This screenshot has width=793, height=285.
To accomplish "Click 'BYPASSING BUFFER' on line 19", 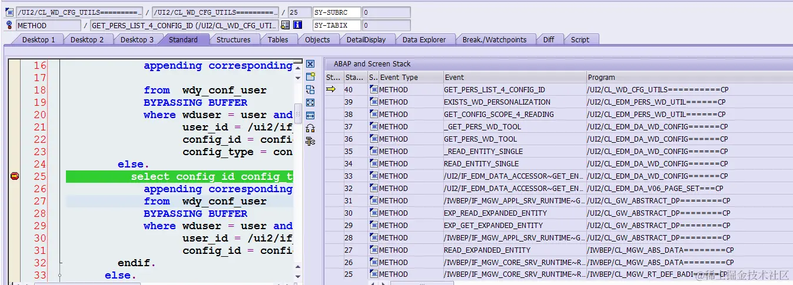I will [195, 102].
